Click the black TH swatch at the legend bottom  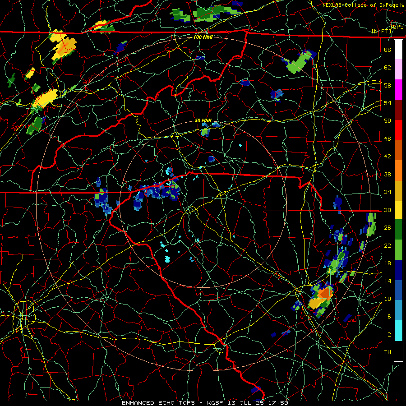[398, 351]
